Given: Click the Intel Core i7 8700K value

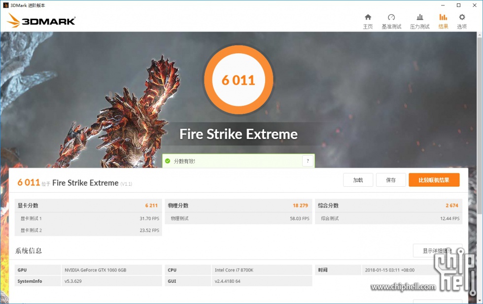Looking at the screenshot, I should tap(234, 270).
